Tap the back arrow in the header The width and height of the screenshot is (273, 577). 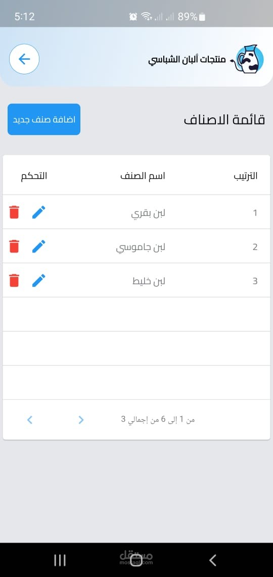(x=24, y=59)
